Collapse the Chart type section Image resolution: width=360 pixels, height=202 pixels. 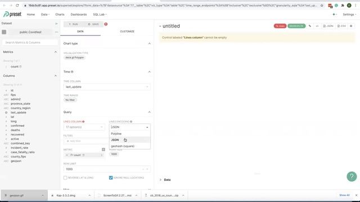click(150, 44)
